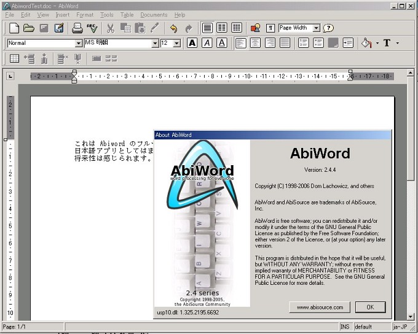This screenshot has height=334, width=418.
Task: Set the three column layout
Action: coord(237,28)
